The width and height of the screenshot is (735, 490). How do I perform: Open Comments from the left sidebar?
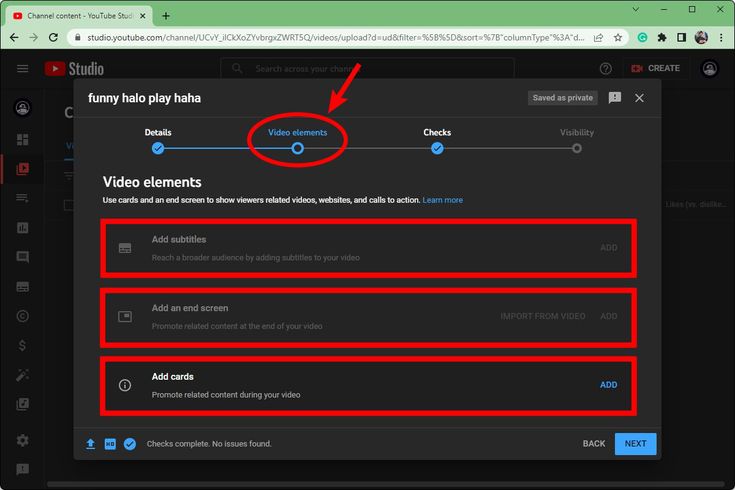pos(23,257)
